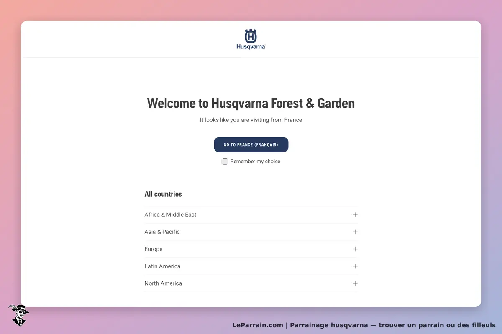
Task: Click the plus icon beside Latin America
Action: (355, 266)
